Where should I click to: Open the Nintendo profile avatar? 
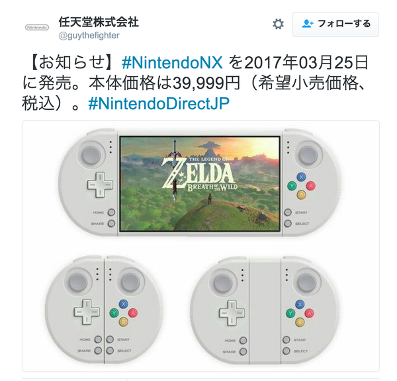tap(37, 27)
